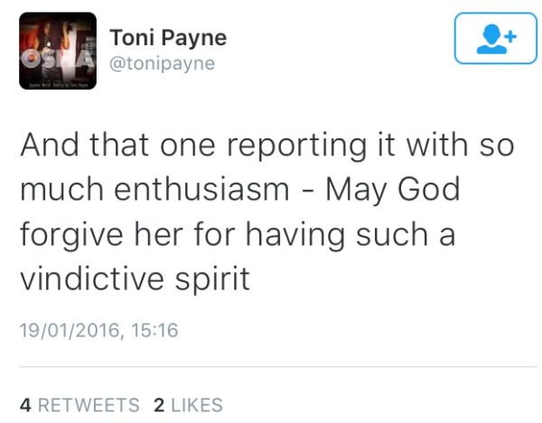Viewport: 542px width, 423px height.
Task: Click the person silhouette in follow button
Action: 491,39
